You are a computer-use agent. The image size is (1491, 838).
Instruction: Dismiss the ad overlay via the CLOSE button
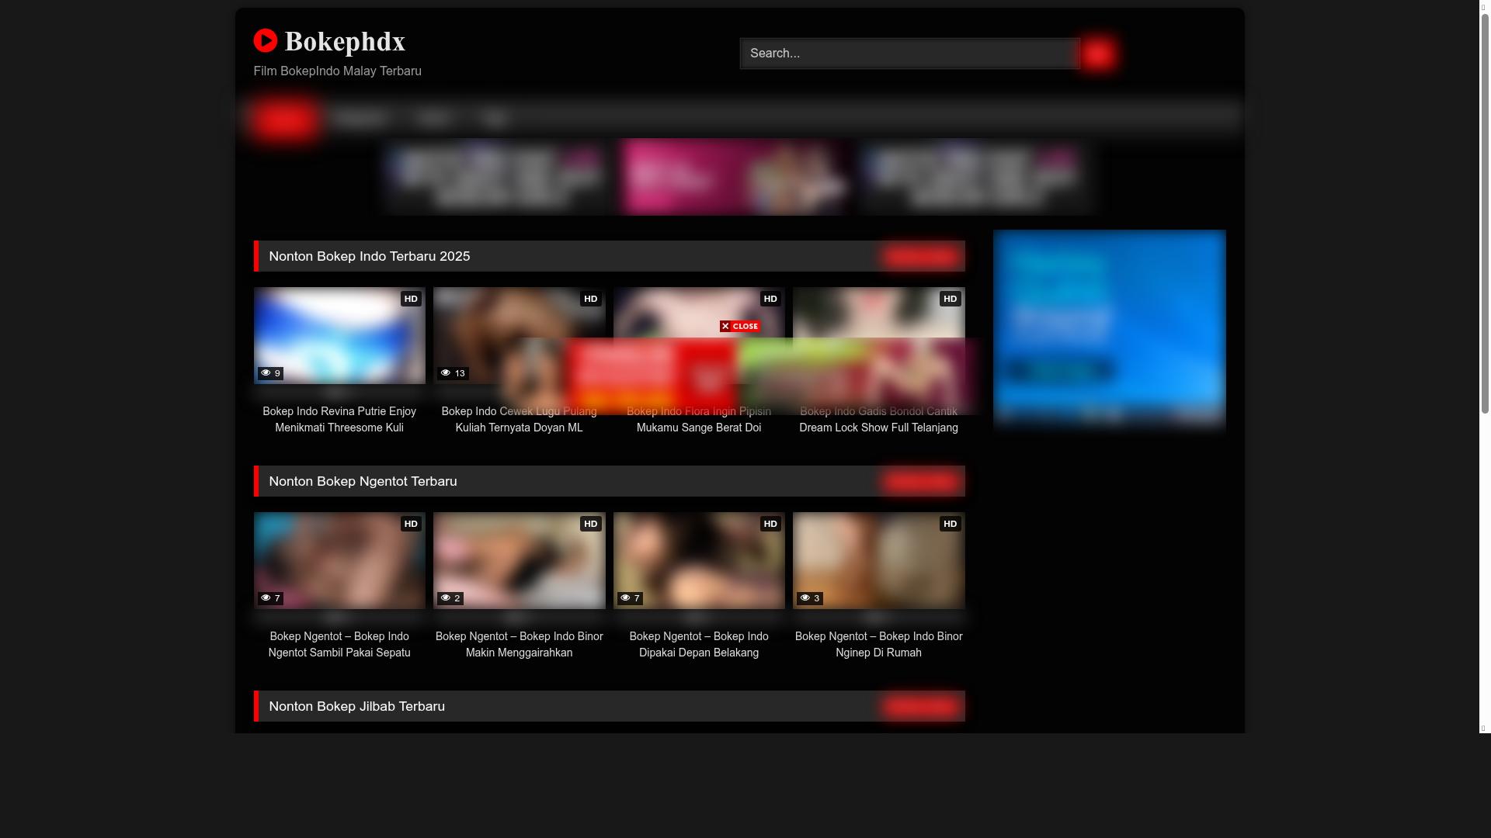click(x=740, y=326)
